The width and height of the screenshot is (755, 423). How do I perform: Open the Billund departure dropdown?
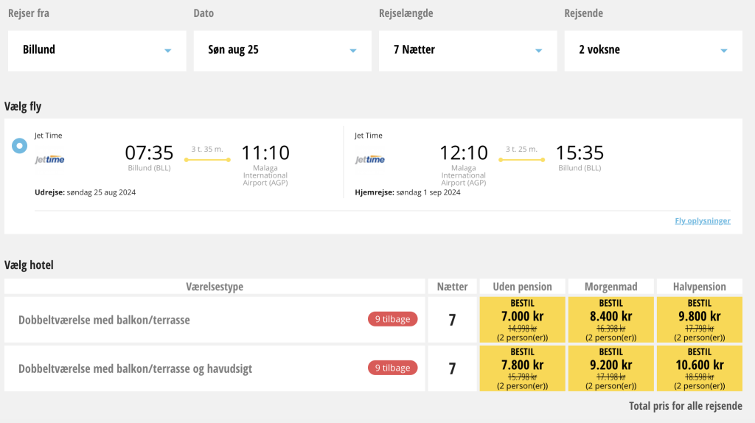(97, 50)
